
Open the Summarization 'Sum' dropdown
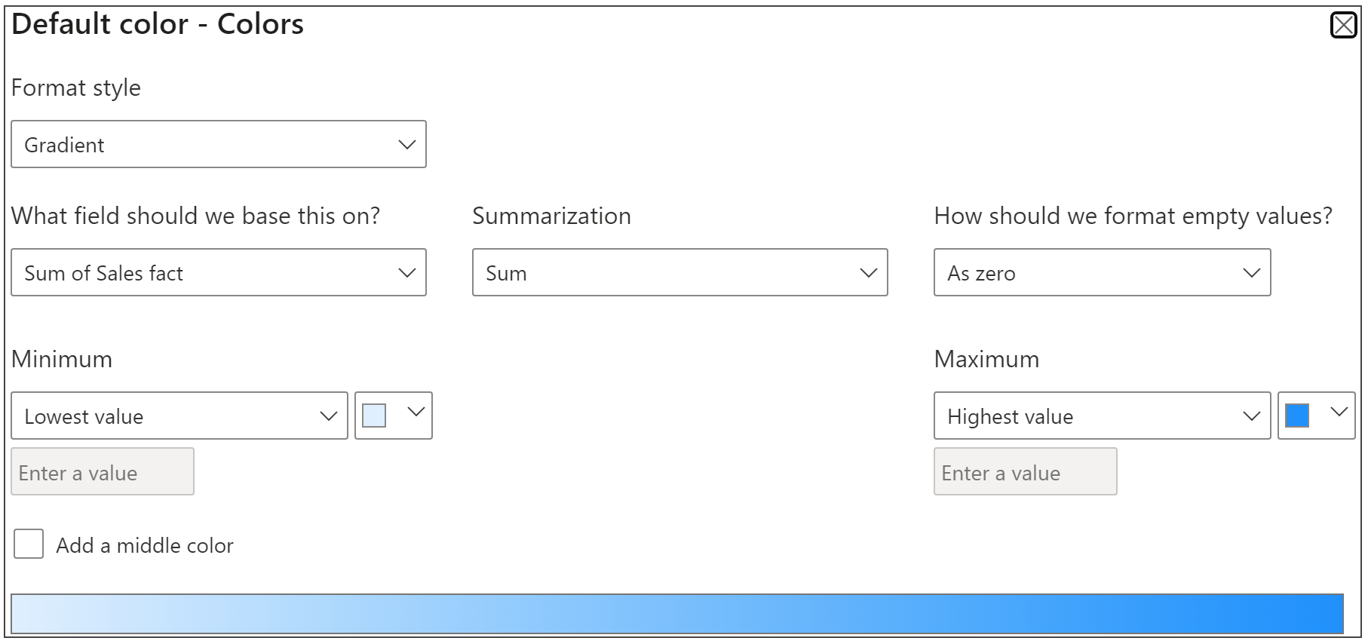point(679,272)
